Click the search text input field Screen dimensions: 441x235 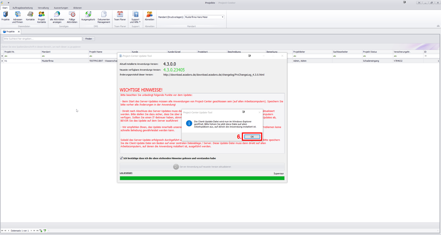click(42, 39)
